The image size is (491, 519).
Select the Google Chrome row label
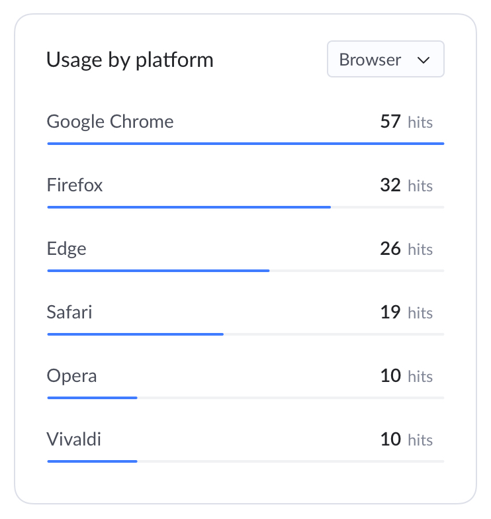110,122
